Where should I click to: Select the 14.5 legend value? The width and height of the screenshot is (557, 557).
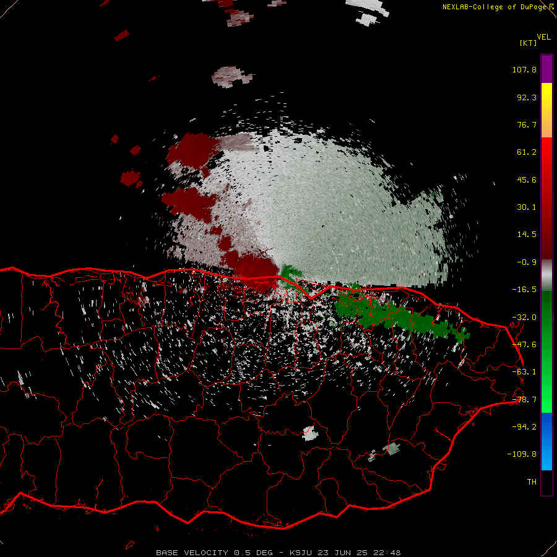coord(527,235)
